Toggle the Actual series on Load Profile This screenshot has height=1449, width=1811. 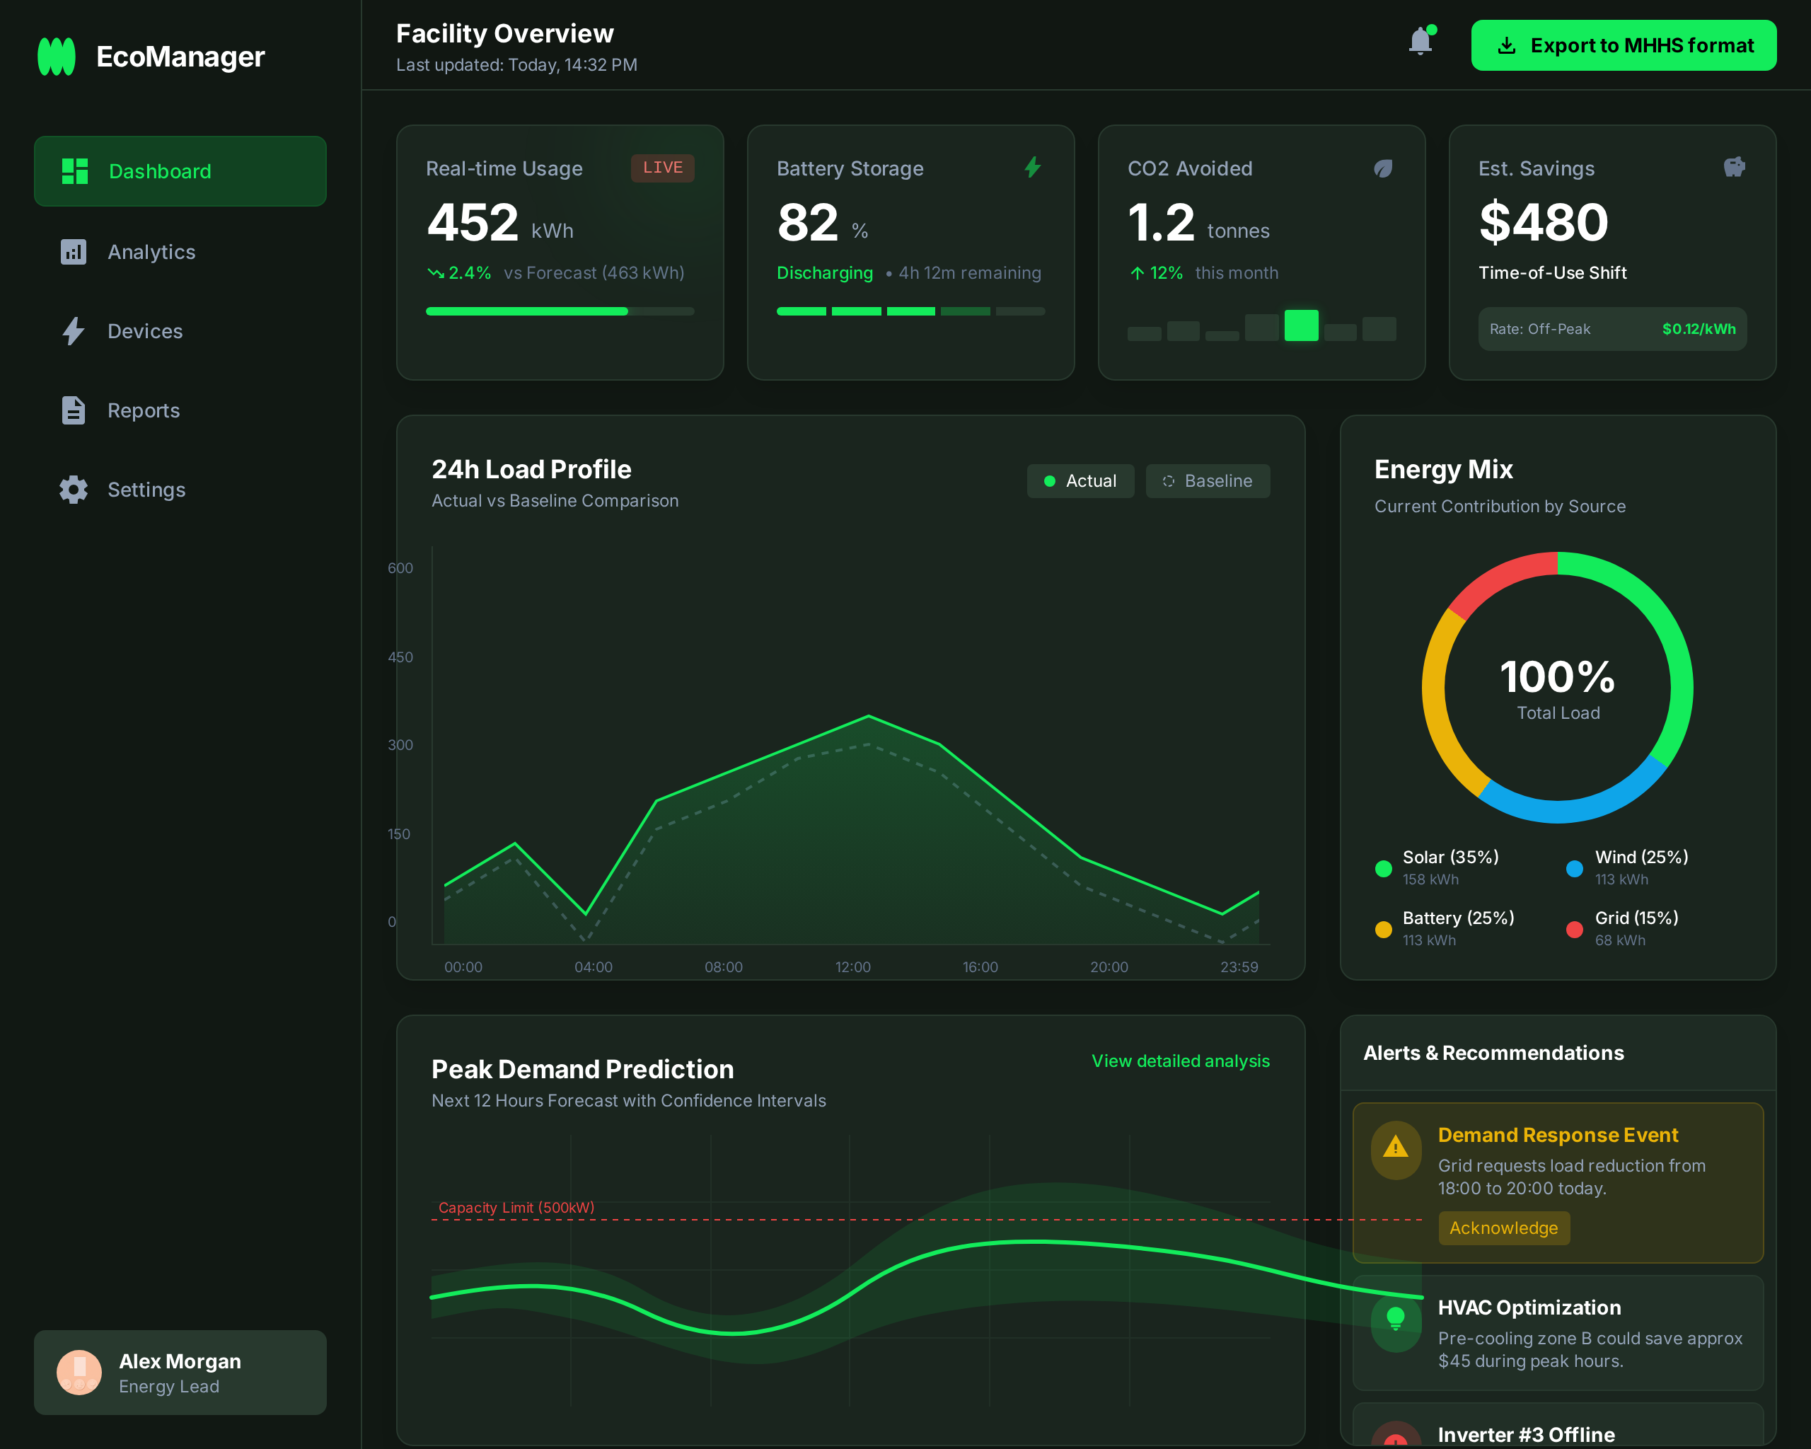pos(1080,480)
